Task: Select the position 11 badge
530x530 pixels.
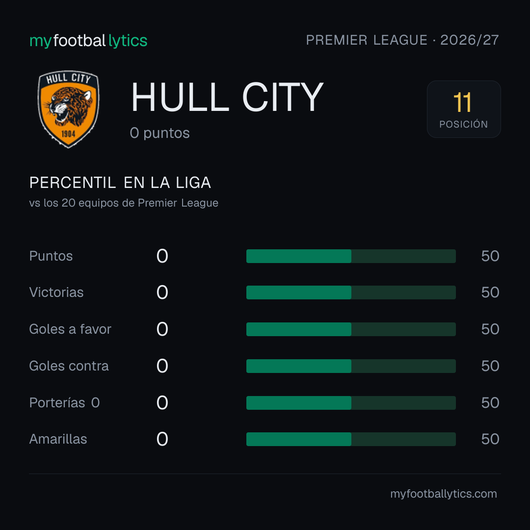Action: (464, 109)
